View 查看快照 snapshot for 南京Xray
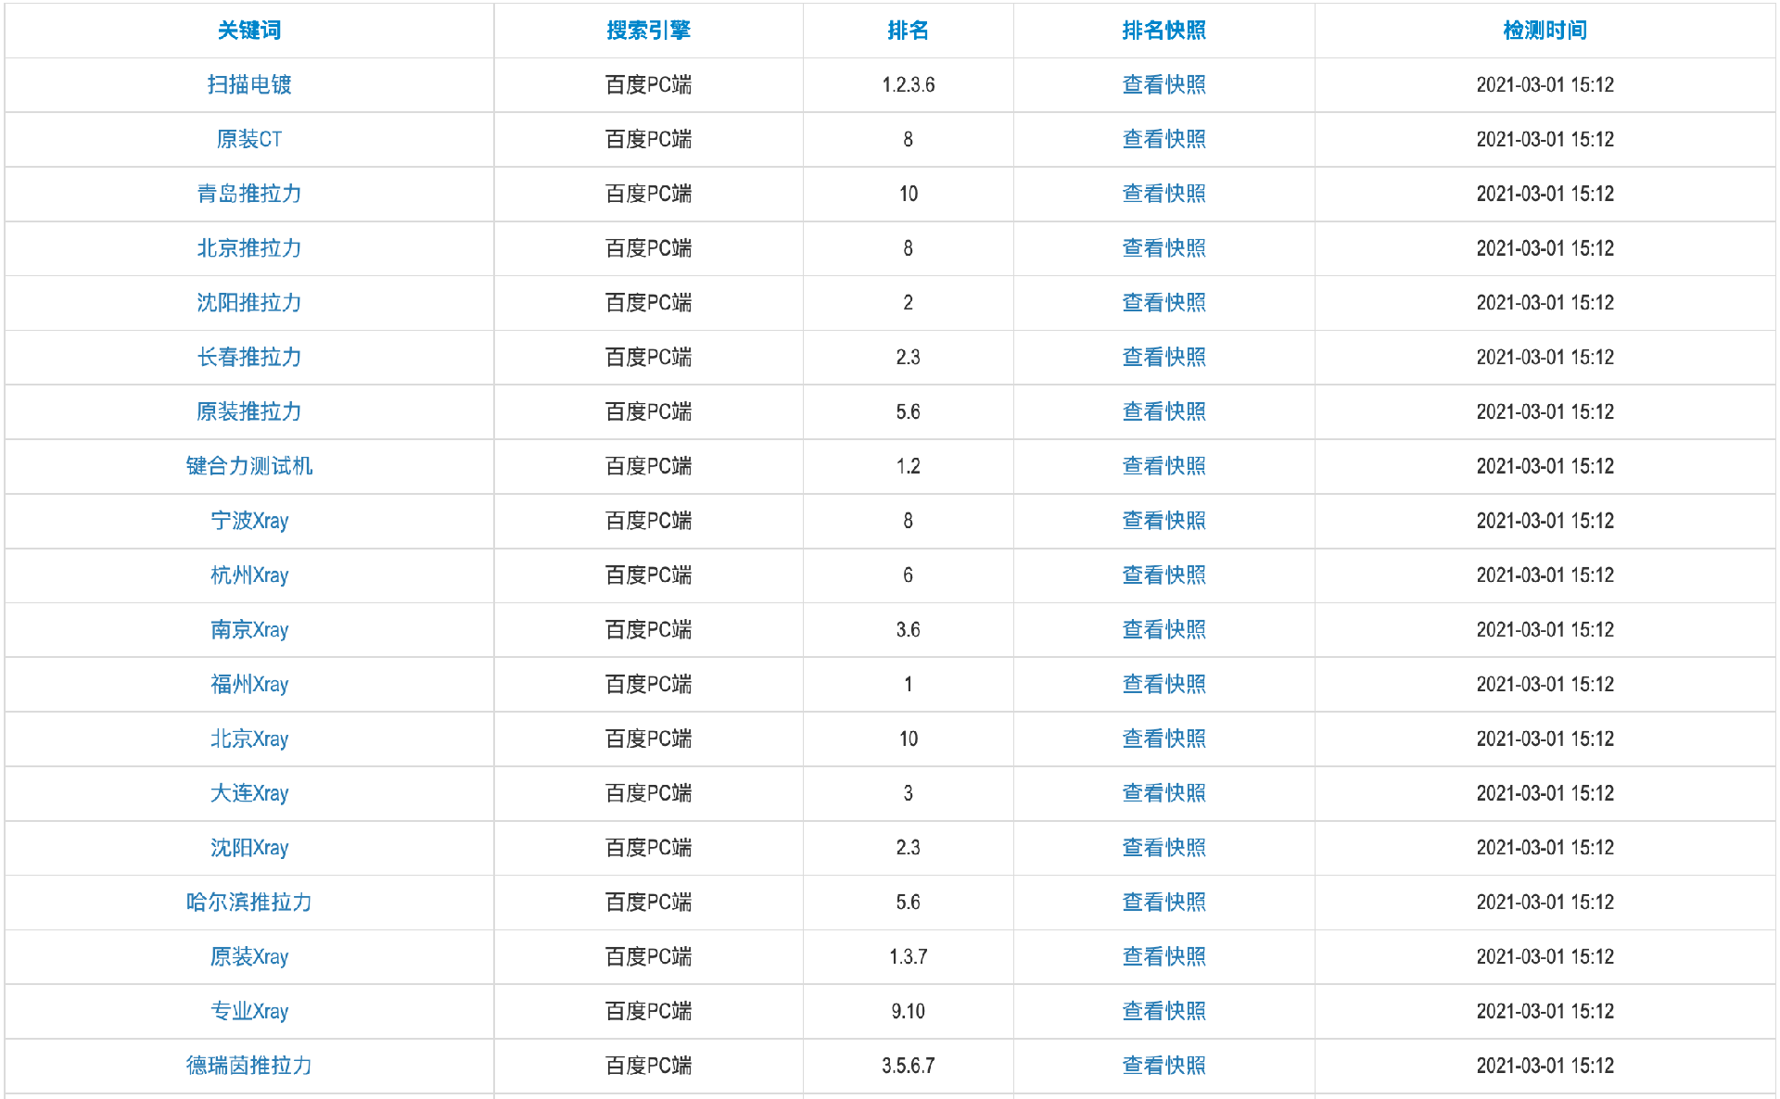The image size is (1780, 1099). [1164, 630]
